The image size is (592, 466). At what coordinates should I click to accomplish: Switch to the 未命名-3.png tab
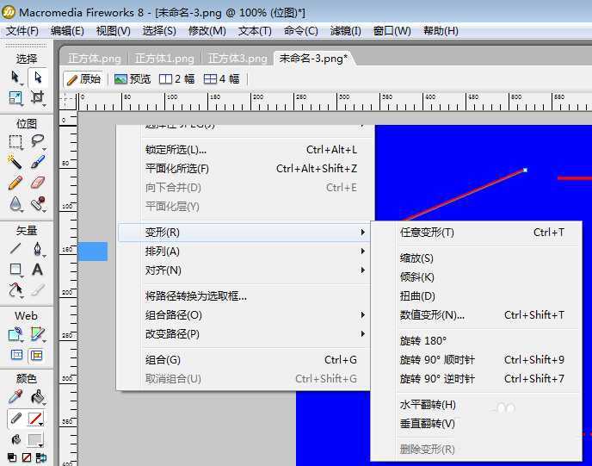[x=313, y=59]
